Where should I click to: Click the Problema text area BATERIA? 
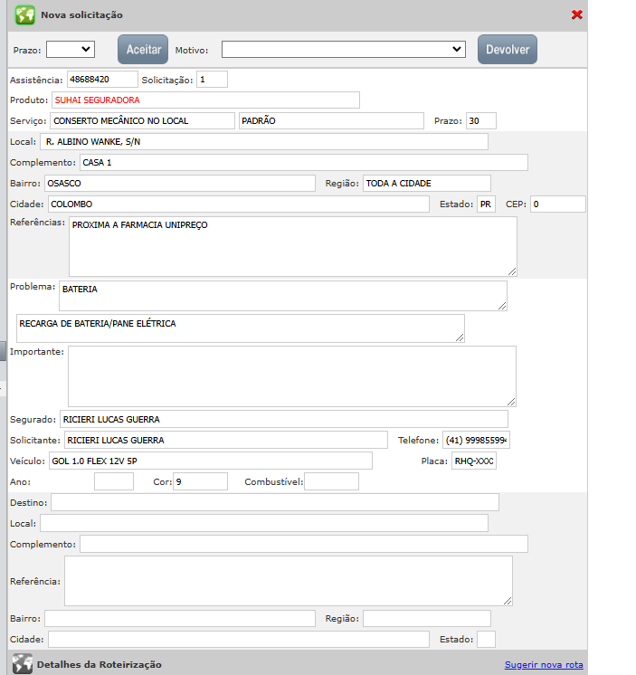point(283,296)
